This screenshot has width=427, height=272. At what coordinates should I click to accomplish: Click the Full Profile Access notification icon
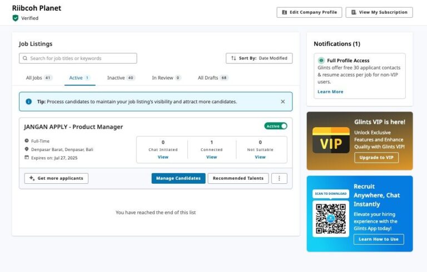pos(321,61)
